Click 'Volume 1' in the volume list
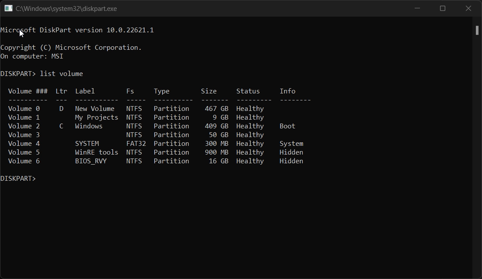The height and width of the screenshot is (279, 482). (24, 117)
